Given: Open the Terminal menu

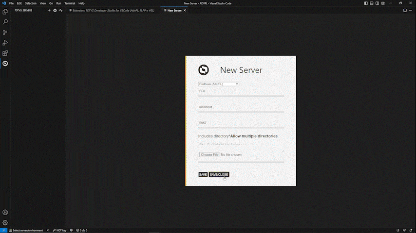Looking at the screenshot, I should (70, 3).
